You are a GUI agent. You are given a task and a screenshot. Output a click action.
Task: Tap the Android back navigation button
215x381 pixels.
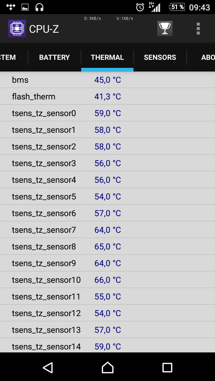click(x=48, y=367)
